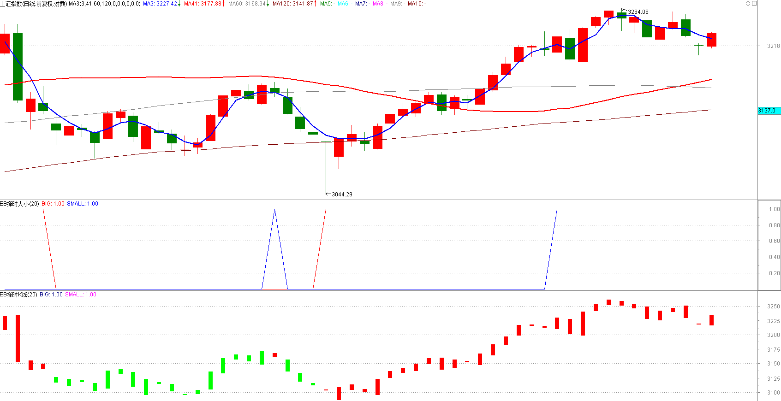Viewport: 781px width, 401px height.
Task: Click the diamond icon at chart top-right
Action: (748, 3)
